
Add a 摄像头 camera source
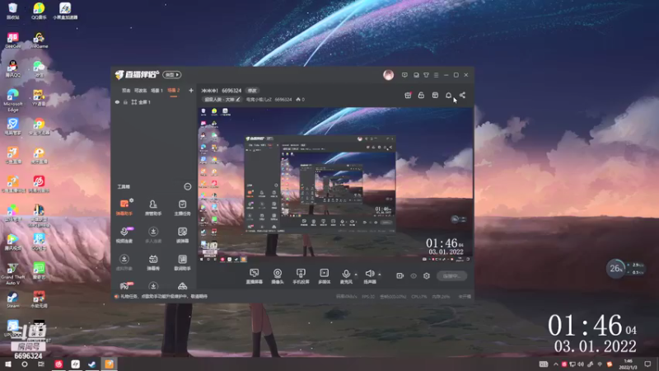[278, 276]
